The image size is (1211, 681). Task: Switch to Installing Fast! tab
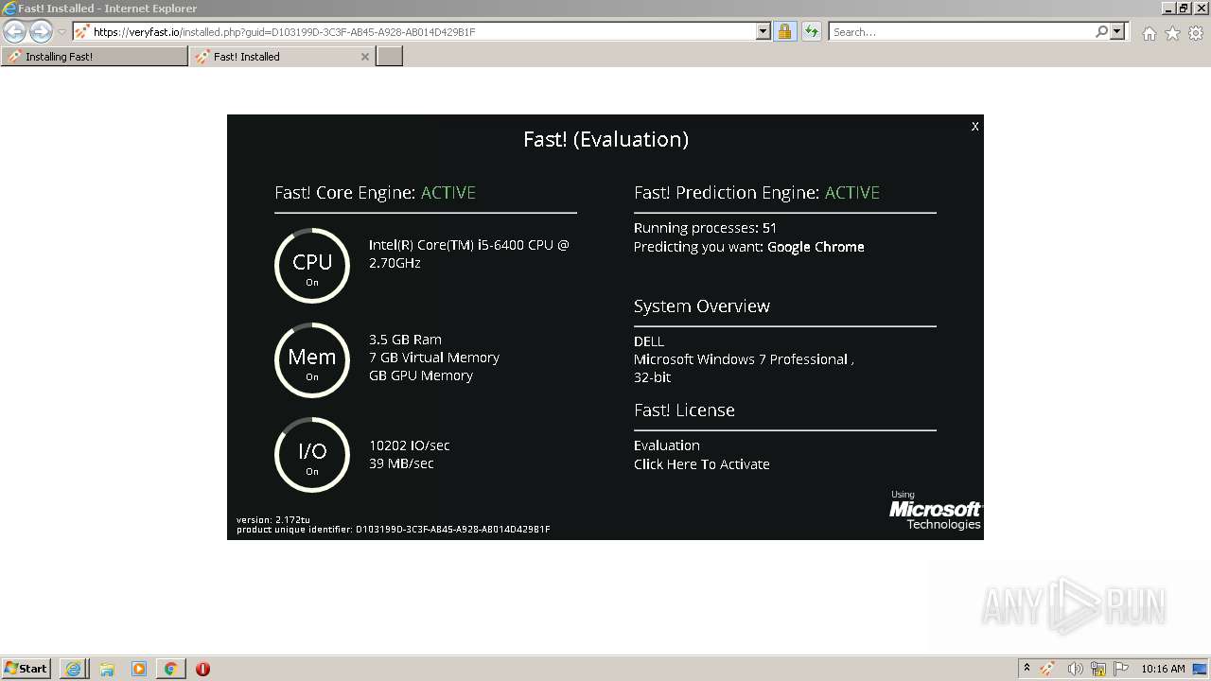point(95,57)
